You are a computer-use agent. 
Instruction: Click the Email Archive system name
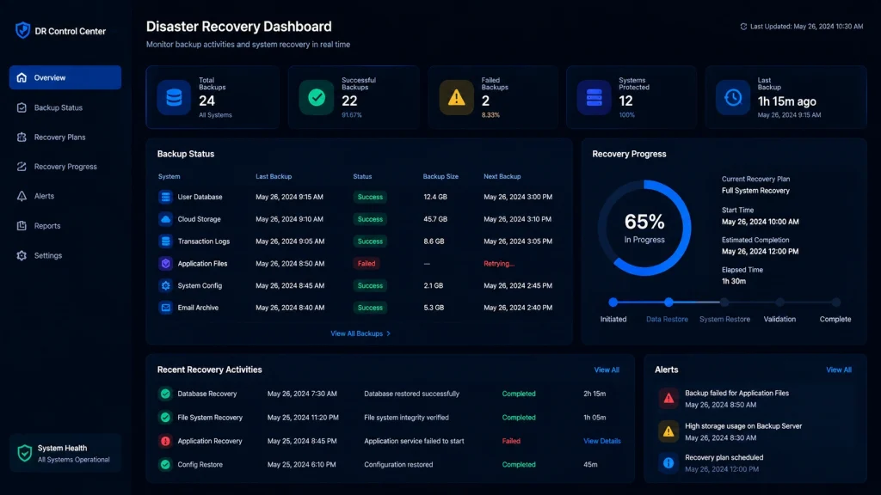tap(198, 308)
